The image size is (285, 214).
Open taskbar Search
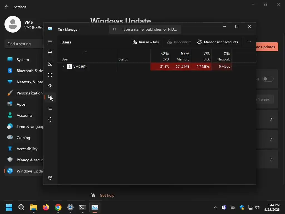click(21, 207)
